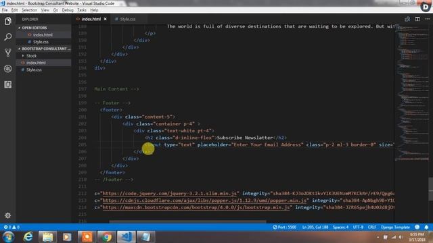Select index.html under Open Editors
This screenshot has width=433, height=243.
click(x=43, y=34)
